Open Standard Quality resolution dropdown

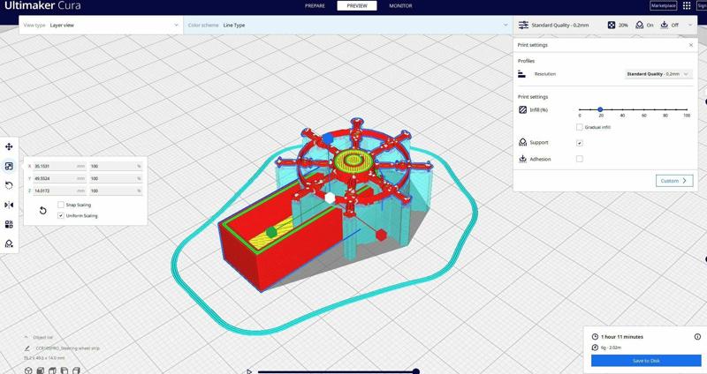[x=658, y=74]
